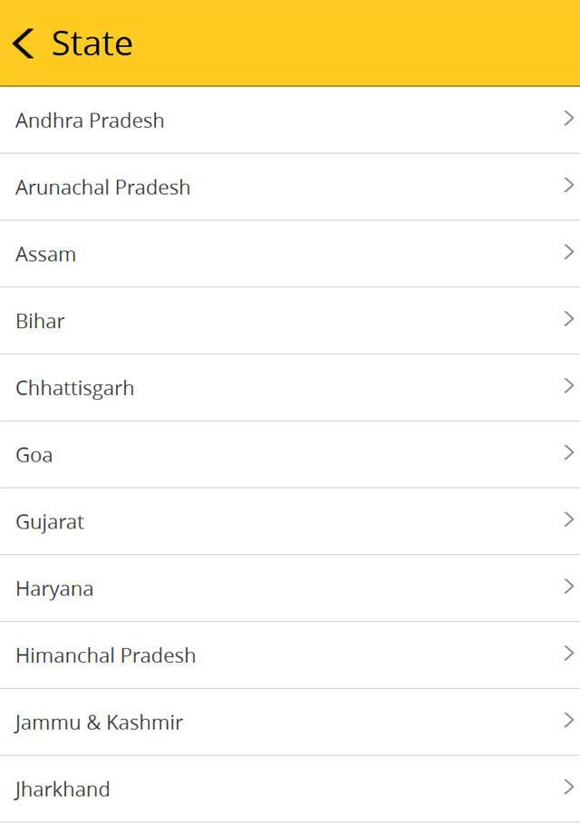This screenshot has width=580, height=834.
Task: Tap Jharkhand's right chevron icon
Action: [568, 788]
